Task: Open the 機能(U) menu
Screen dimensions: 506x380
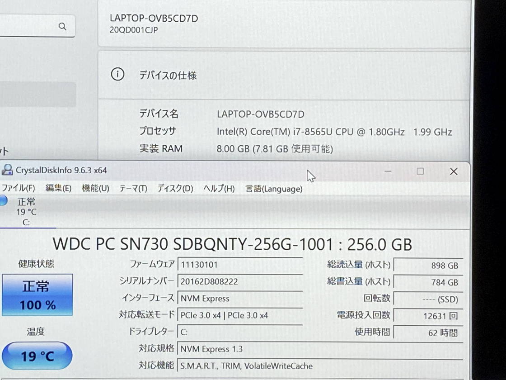Action: (95, 189)
